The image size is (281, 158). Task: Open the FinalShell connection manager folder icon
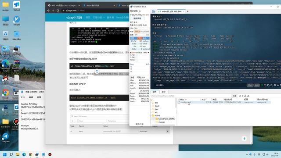(x=154, y=11)
